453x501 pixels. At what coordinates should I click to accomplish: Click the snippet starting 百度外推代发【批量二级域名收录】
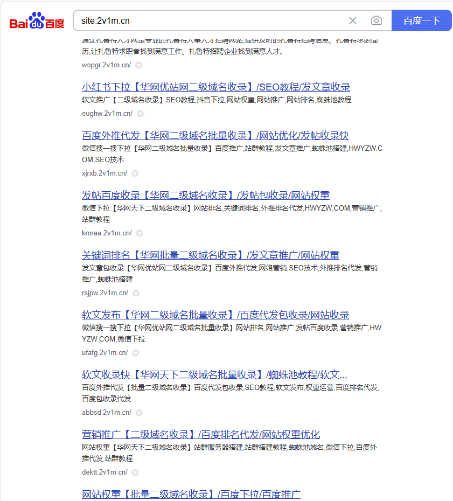231,393
